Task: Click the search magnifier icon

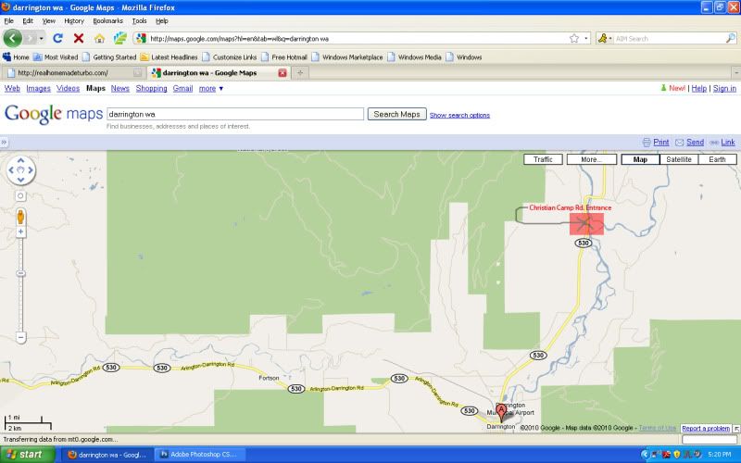Action: point(731,38)
